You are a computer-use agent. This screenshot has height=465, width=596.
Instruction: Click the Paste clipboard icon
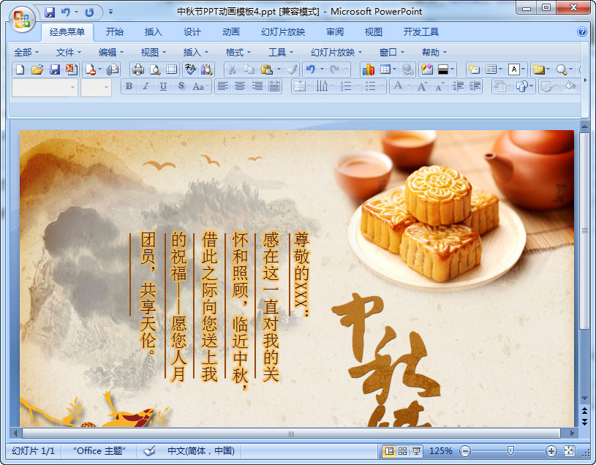coord(267,69)
